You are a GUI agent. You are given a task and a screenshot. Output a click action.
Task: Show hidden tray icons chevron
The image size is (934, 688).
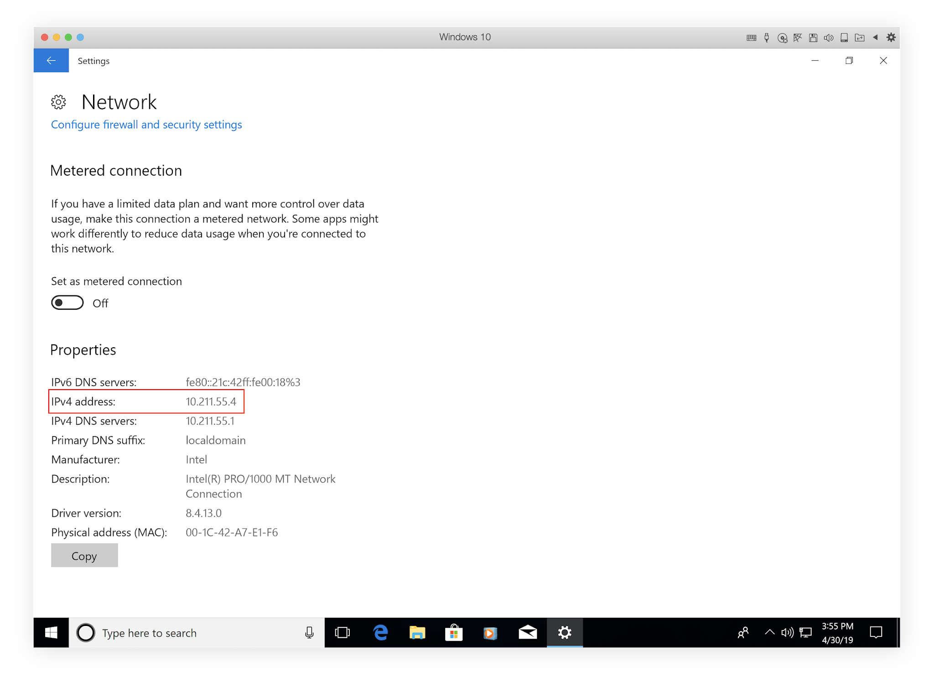click(x=769, y=632)
